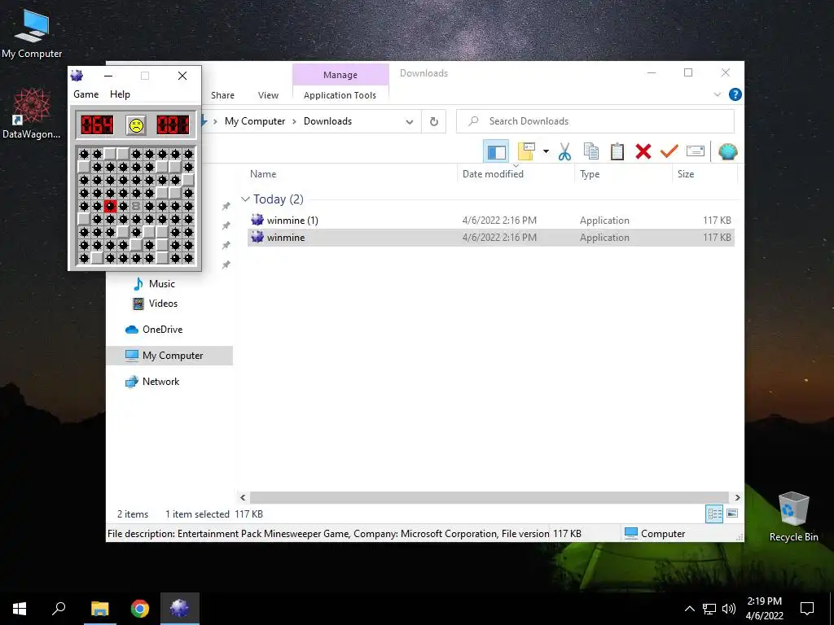Switch to large icons view using status bar toggle
834x625 pixels.
tap(732, 514)
